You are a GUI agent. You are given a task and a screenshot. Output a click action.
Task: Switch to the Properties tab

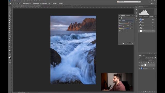pyautogui.click(x=123, y=16)
